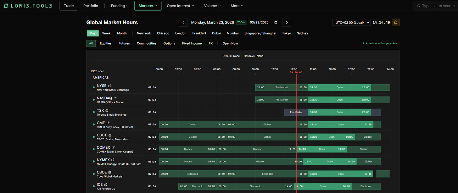This screenshot has height=193, width=458.
Task: Open the NASDAQ external link icon
Action: 115,98
